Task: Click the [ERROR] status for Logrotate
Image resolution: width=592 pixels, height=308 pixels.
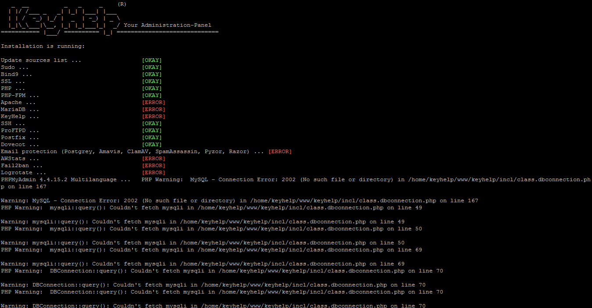Action: point(153,172)
